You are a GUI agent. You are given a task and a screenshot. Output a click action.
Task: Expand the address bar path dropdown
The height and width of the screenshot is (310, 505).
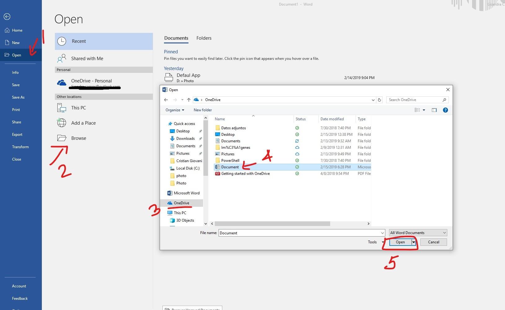coord(373,100)
